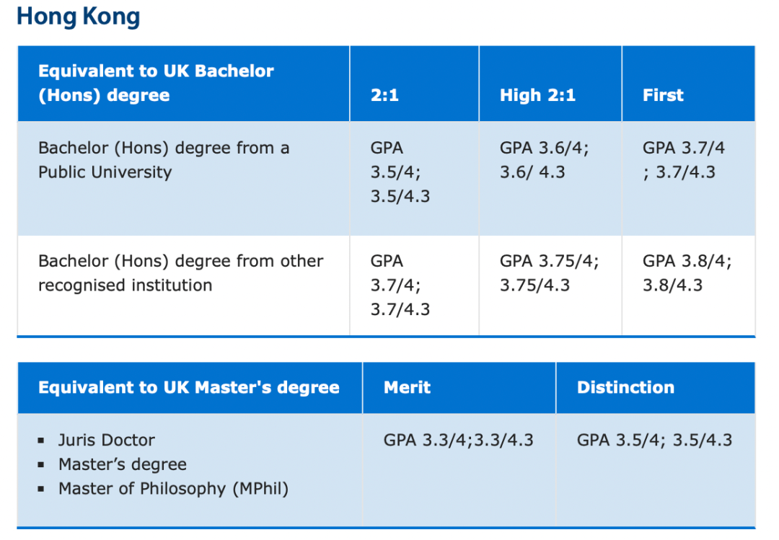779x540 pixels.
Task: Click 'Bachelor (Hons) degree from a Public University' cell
Action: pos(164,160)
